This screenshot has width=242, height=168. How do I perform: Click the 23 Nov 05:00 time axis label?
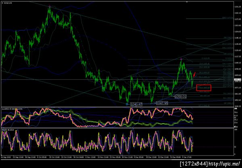[x=115, y=157]
